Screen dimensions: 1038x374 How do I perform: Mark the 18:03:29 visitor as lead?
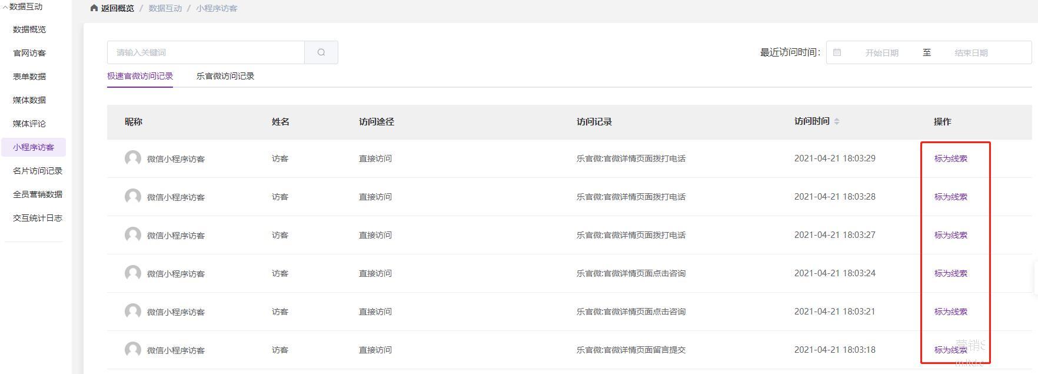click(x=950, y=158)
